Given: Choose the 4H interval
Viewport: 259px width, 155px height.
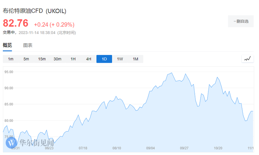Looking at the screenshot, I should (x=89, y=59).
